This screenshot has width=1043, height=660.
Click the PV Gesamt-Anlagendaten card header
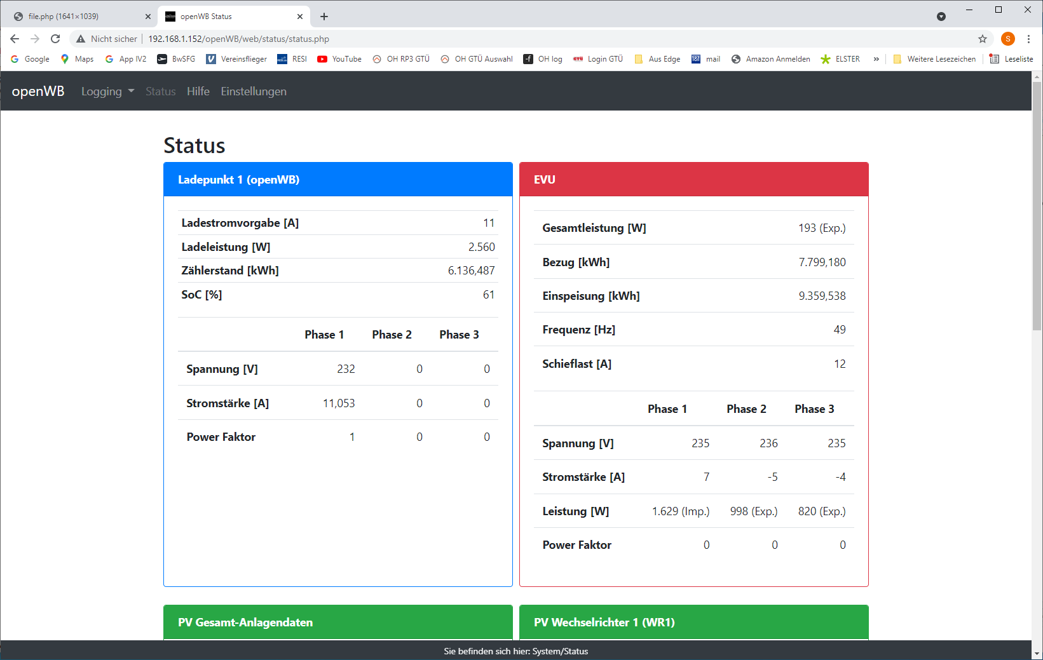338,623
